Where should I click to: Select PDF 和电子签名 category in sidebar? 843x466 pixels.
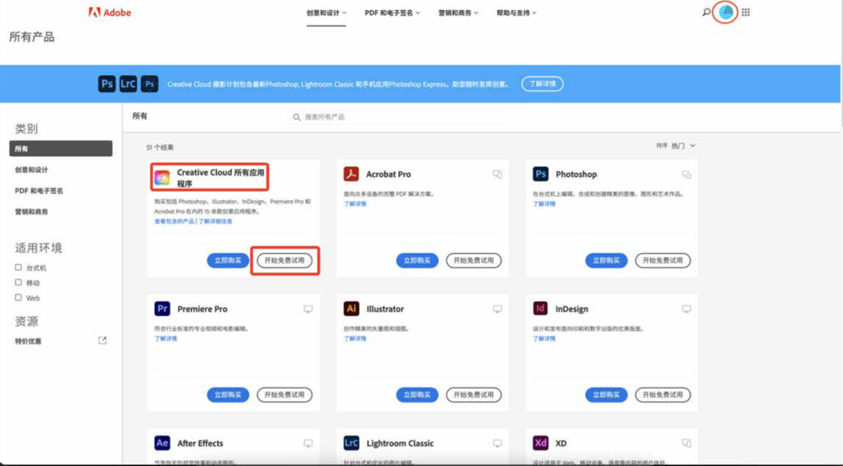(39, 191)
